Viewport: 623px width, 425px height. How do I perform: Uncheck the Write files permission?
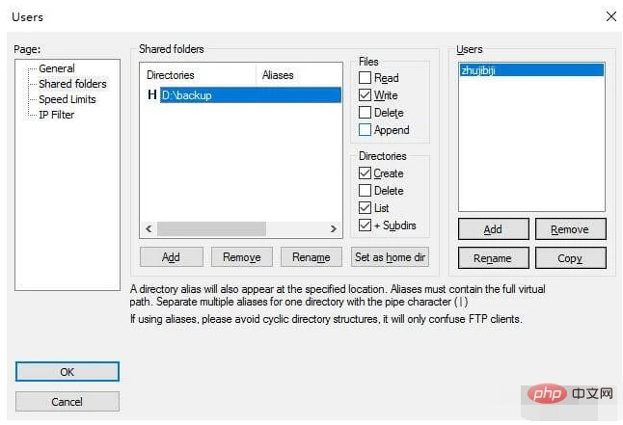click(x=365, y=95)
